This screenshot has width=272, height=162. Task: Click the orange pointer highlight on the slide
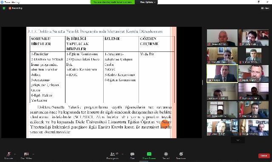pos(165,124)
